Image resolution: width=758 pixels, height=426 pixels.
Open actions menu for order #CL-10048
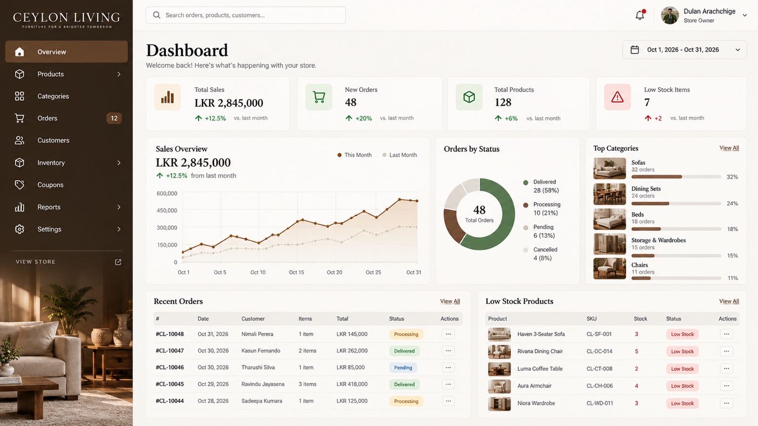tap(448, 334)
